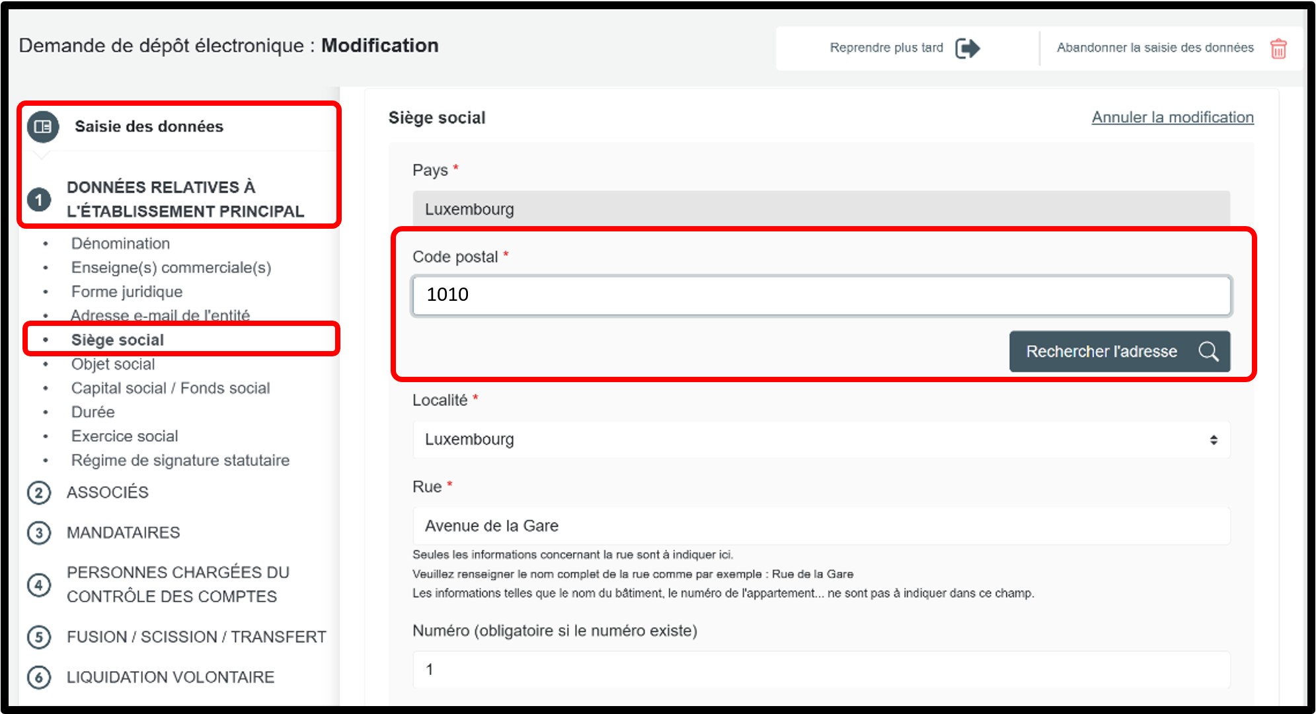Click the trash icon to abandon data entry
Viewport: 1316px width, 714px height.
[1278, 48]
